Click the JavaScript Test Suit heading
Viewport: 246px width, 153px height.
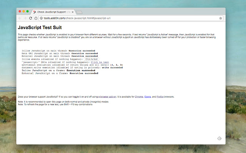point(40,28)
